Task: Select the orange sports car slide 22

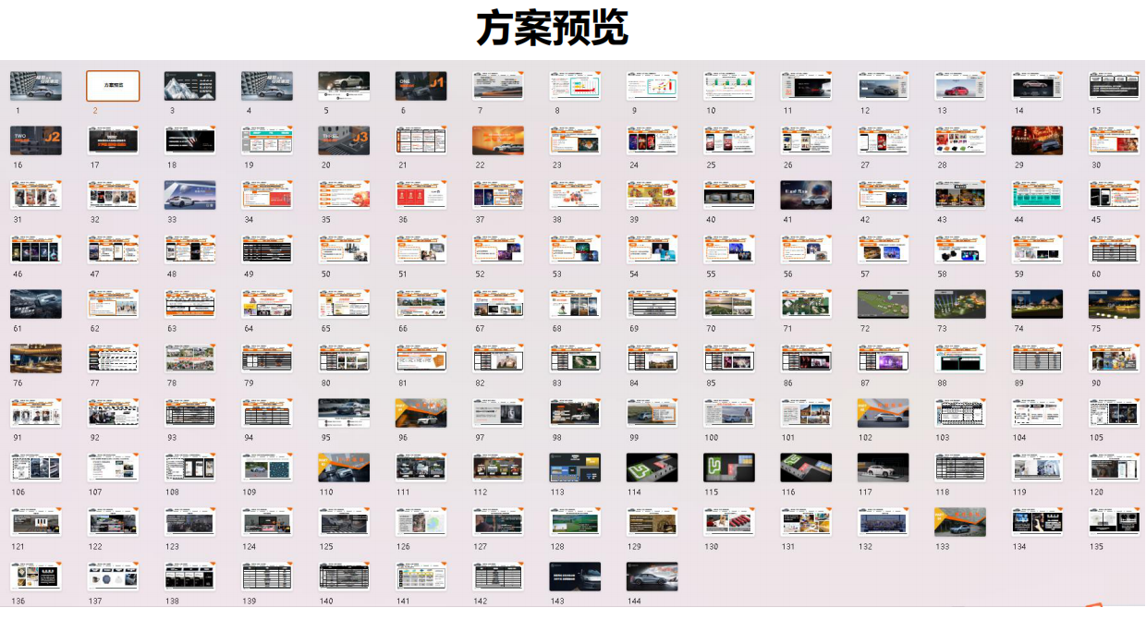Action: (x=497, y=140)
